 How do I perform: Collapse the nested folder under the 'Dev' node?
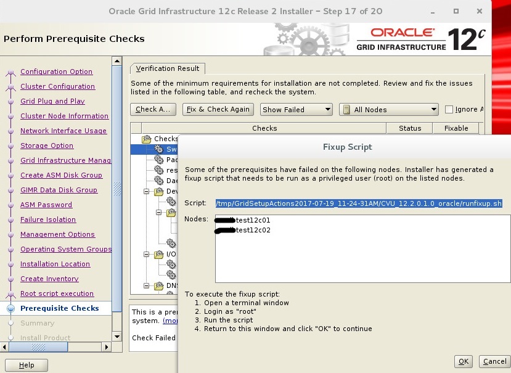158,213
